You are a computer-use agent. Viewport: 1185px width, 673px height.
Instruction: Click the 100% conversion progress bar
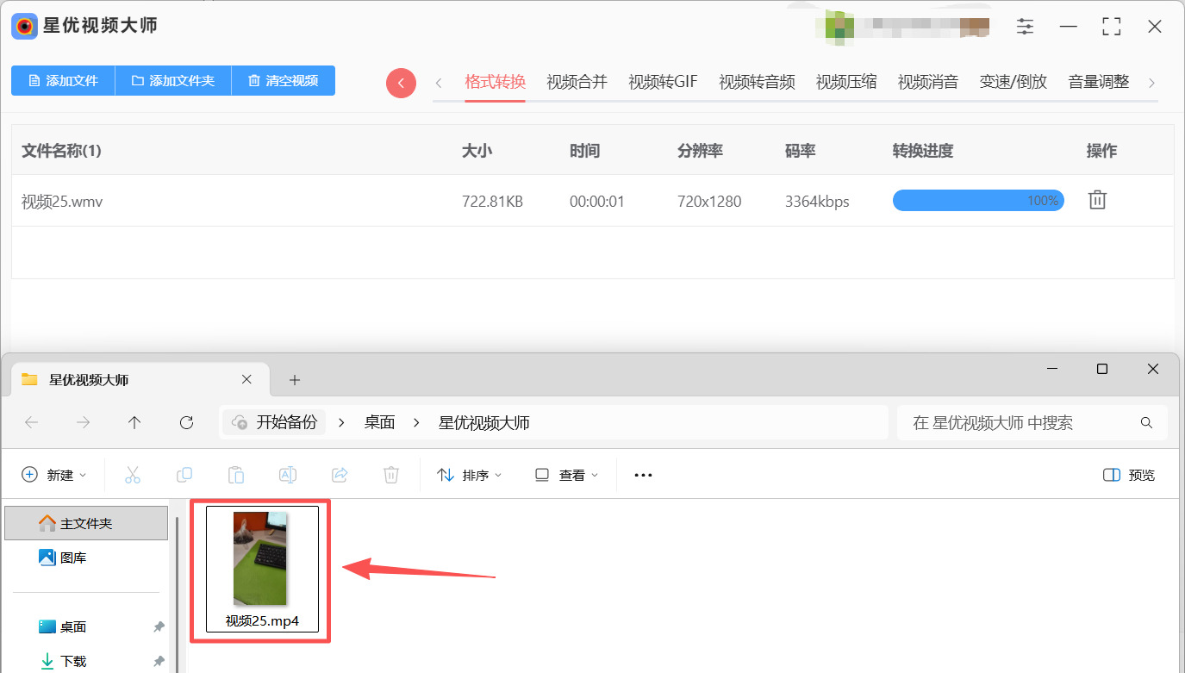pos(978,201)
